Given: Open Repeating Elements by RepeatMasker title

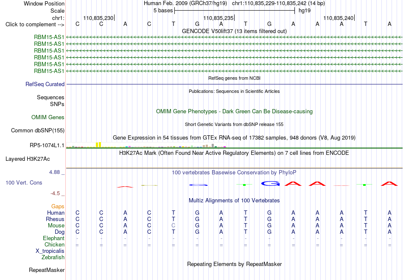Looking at the screenshot, I should tap(234, 264).
